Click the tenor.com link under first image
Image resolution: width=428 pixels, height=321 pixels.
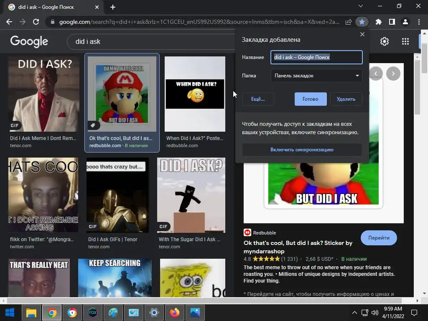click(21, 145)
